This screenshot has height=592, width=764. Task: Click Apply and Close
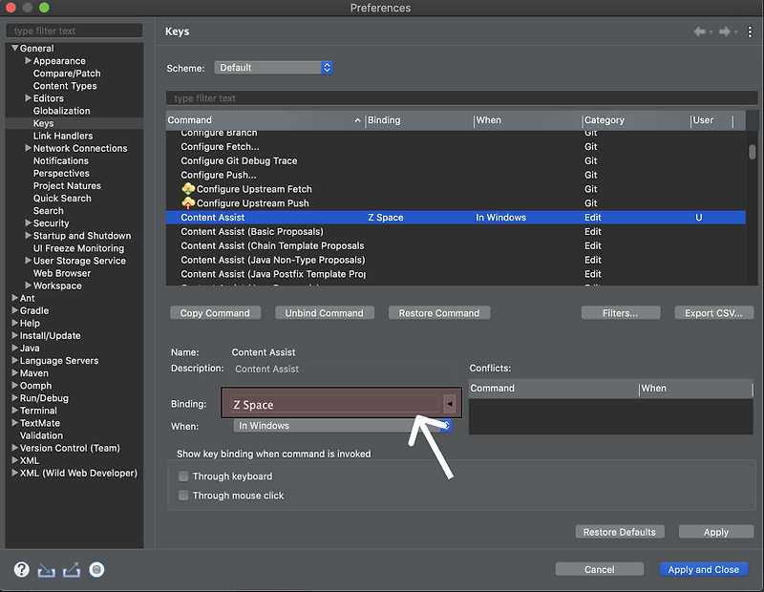coord(704,569)
